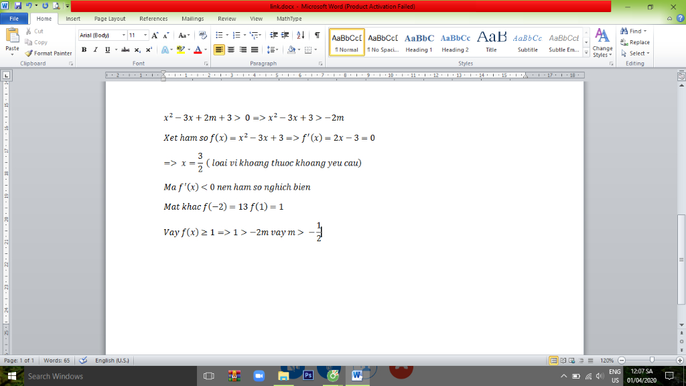This screenshot has height=386, width=686.
Task: Apply the No Spacing style
Action: point(383,42)
